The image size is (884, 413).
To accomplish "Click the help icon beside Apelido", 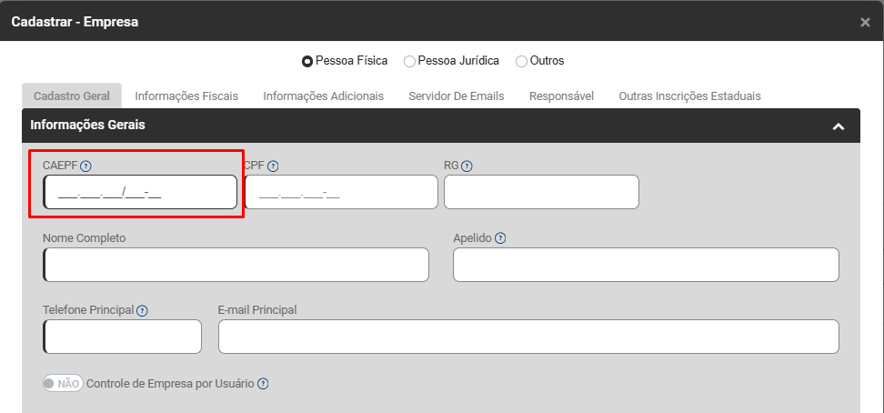I will pos(500,238).
